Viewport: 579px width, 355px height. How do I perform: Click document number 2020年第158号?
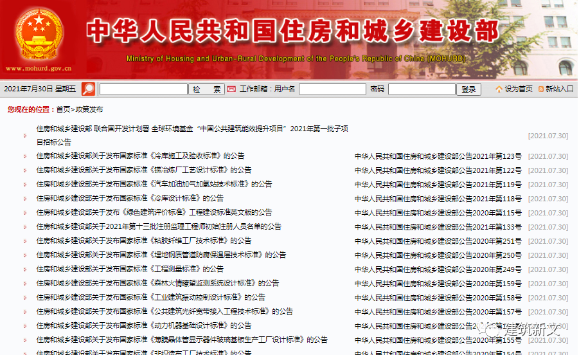click(438, 298)
